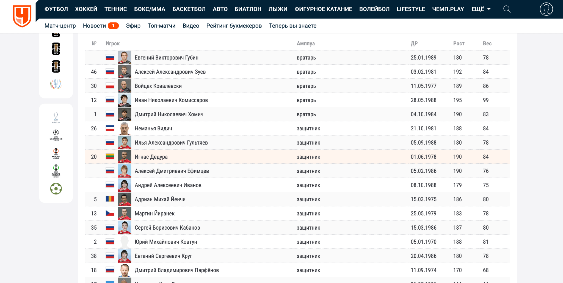The height and width of the screenshot is (283, 563).
Task: Select the Champions League icon in sidebar
Action: tap(56, 135)
